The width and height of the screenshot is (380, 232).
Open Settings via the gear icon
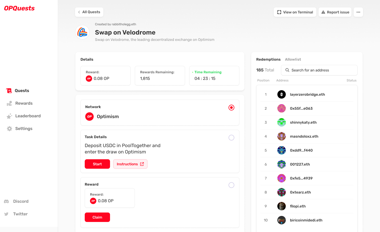click(x=9, y=128)
